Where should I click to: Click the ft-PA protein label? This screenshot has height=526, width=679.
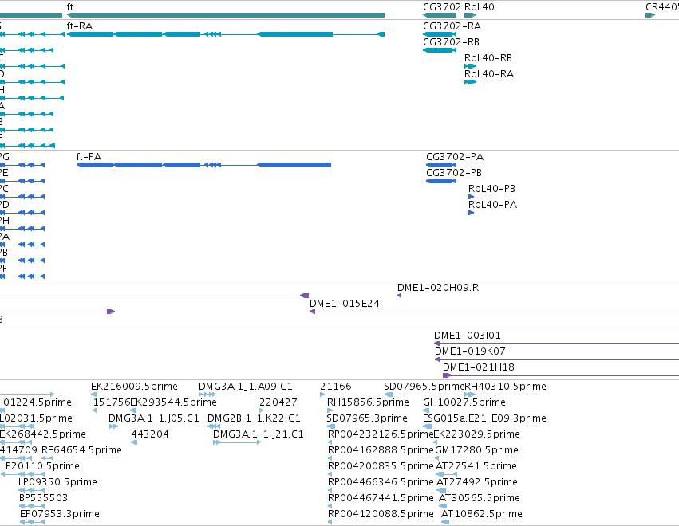89,156
